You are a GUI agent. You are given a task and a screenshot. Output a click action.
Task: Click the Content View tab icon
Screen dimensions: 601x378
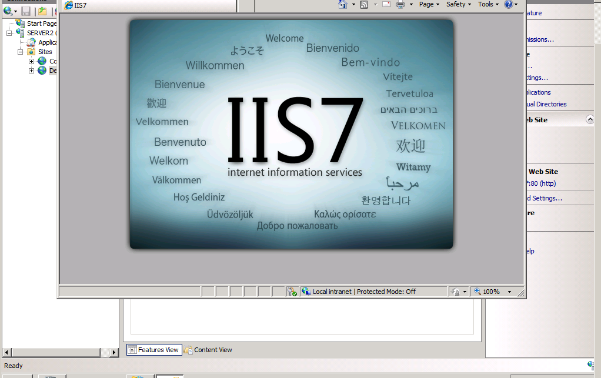click(x=188, y=350)
